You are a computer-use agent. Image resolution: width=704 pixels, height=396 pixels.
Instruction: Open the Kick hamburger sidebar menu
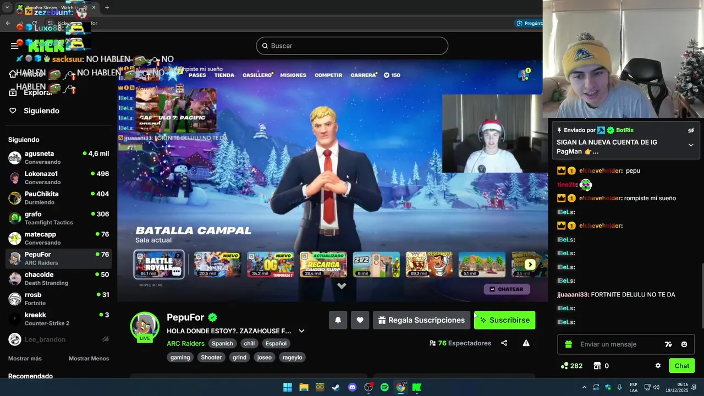[x=15, y=46]
